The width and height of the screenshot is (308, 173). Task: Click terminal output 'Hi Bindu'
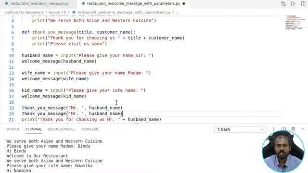point(16,151)
